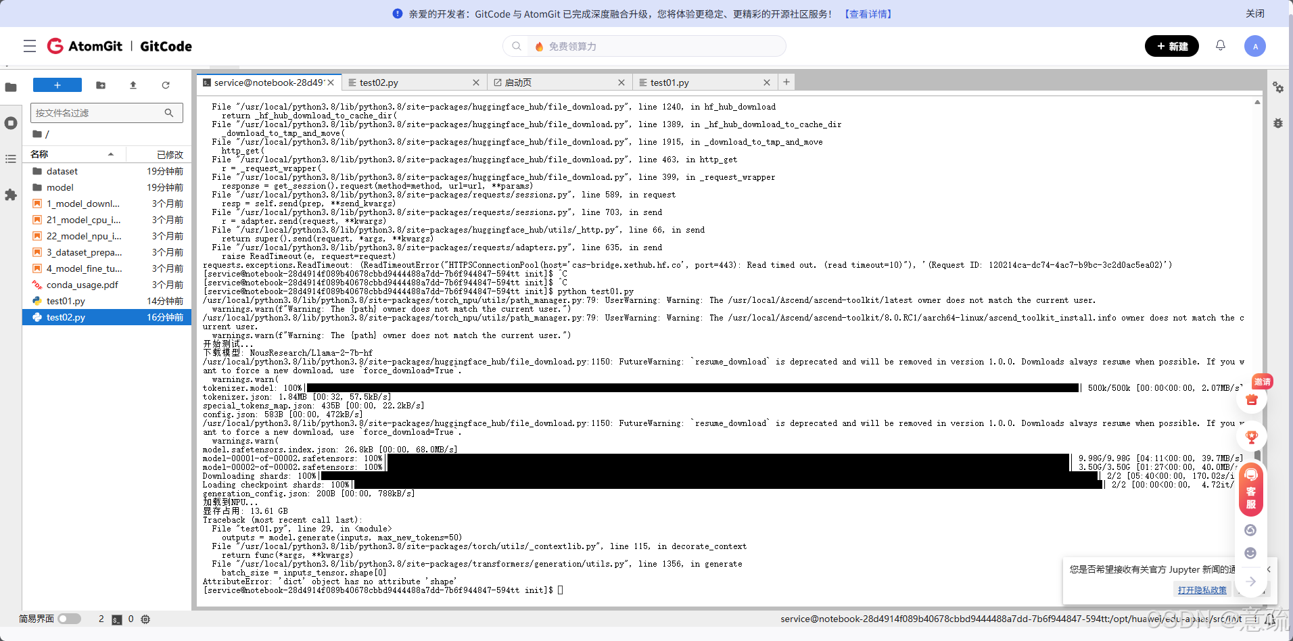Close the 启动页 tab
The image size is (1293, 641).
[x=621, y=82]
